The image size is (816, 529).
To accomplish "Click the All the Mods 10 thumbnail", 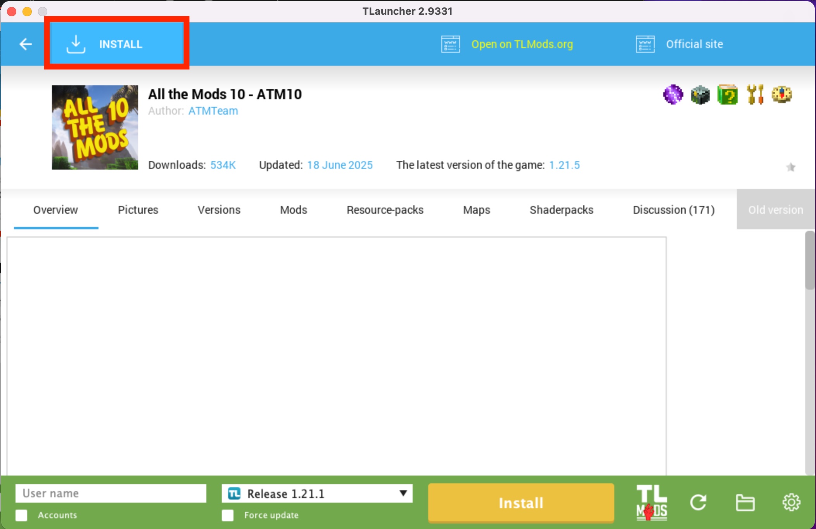I will point(95,127).
